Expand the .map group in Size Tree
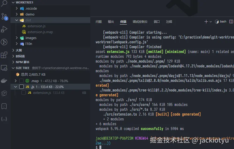The width and height of the screenshot is (234, 149). pyautogui.click(x=16, y=81)
